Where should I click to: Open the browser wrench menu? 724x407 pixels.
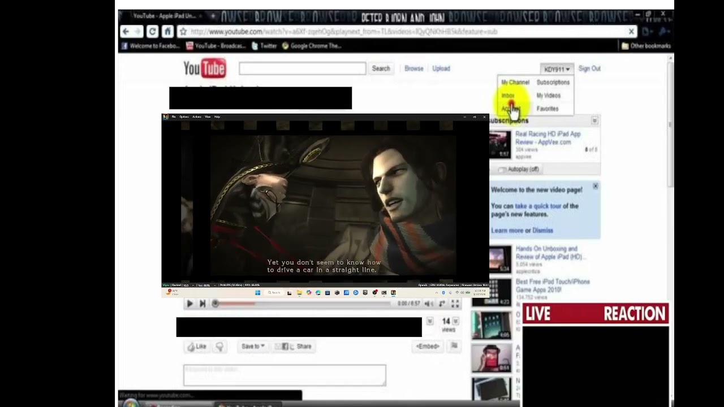[664, 32]
